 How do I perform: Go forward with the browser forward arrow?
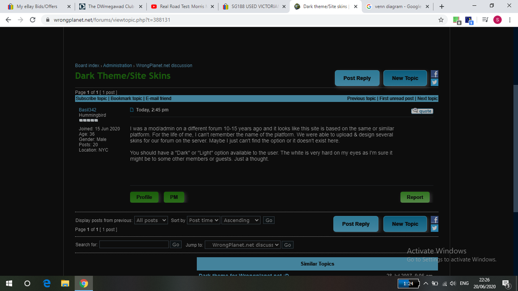point(21,20)
